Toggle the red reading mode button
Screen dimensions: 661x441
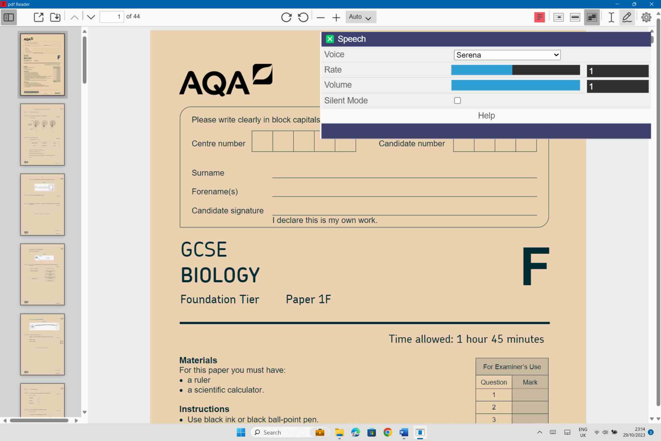point(539,17)
